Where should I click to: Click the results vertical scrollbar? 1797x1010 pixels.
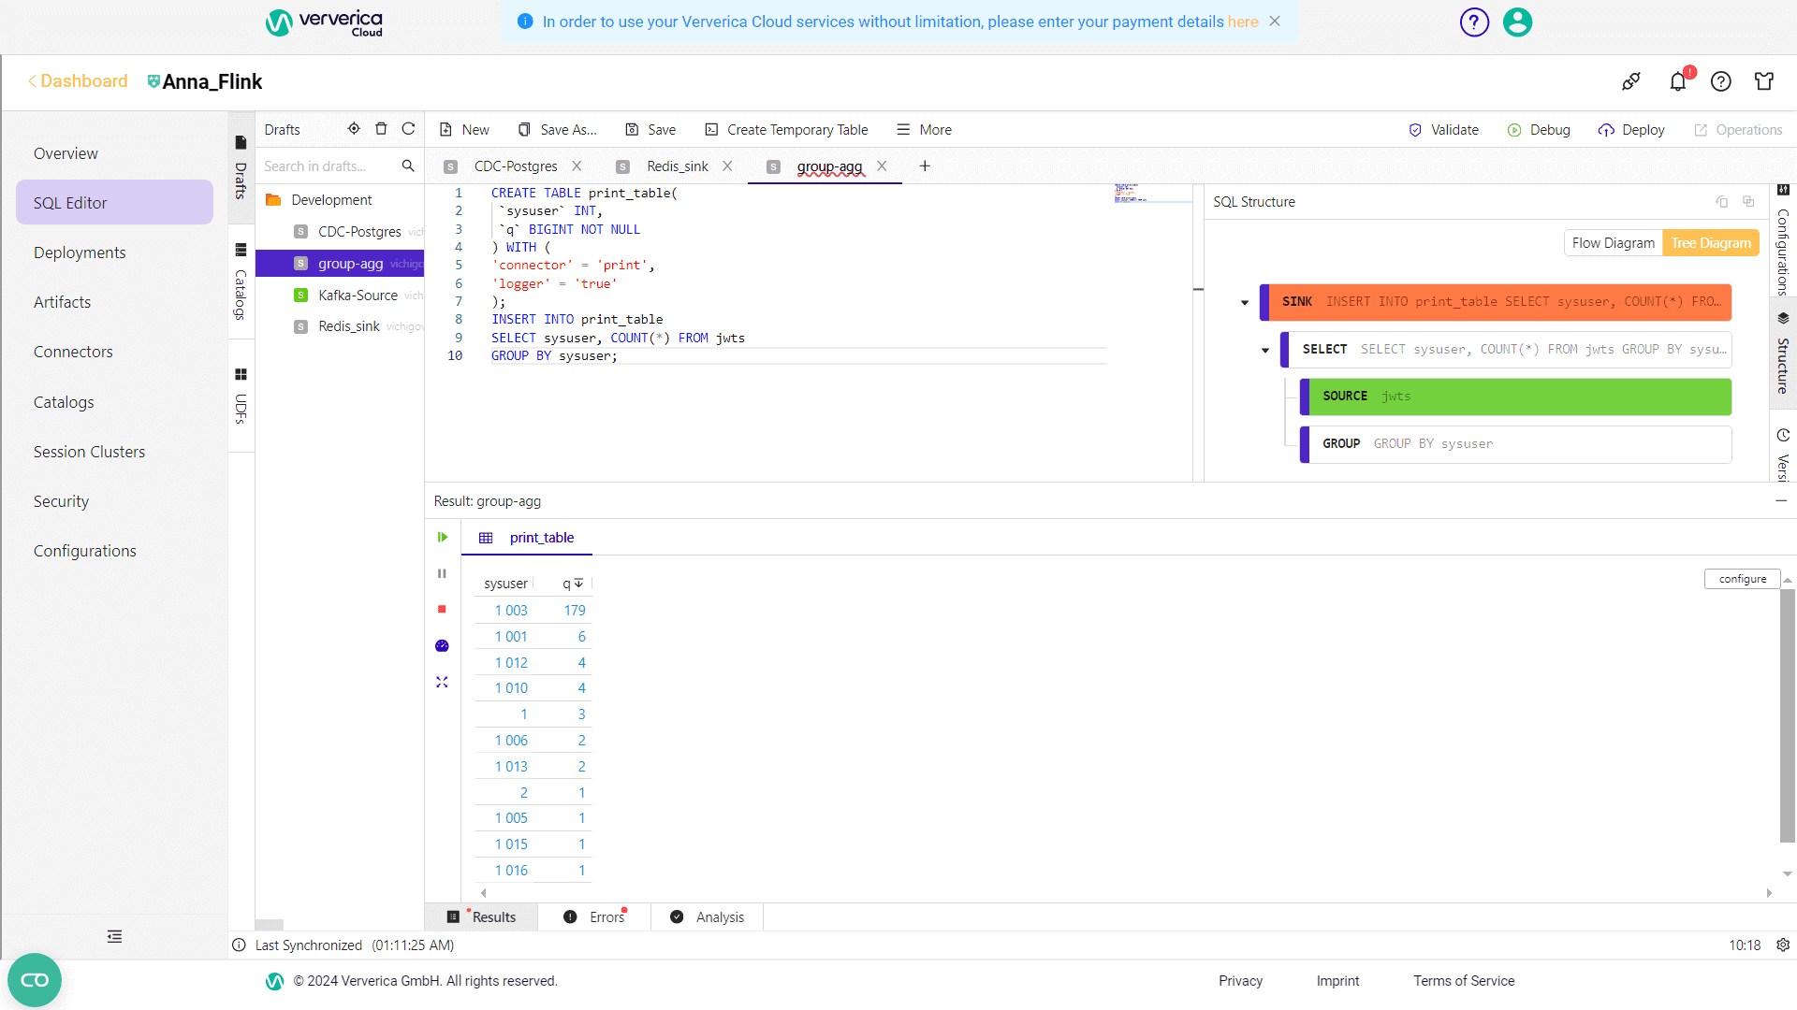(x=1787, y=715)
